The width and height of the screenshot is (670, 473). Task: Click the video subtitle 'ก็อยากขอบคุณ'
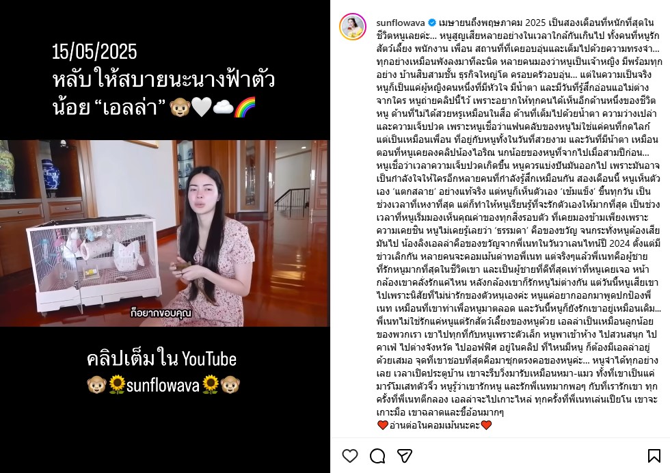(161, 313)
